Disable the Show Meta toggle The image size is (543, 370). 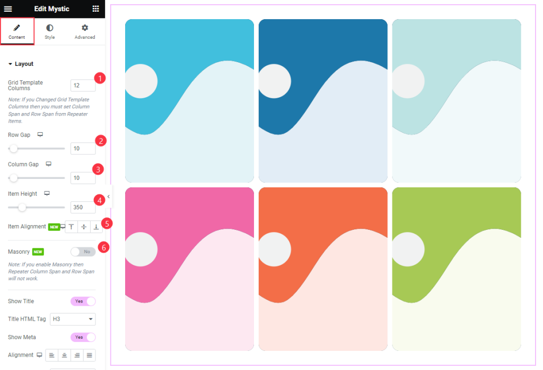point(83,337)
